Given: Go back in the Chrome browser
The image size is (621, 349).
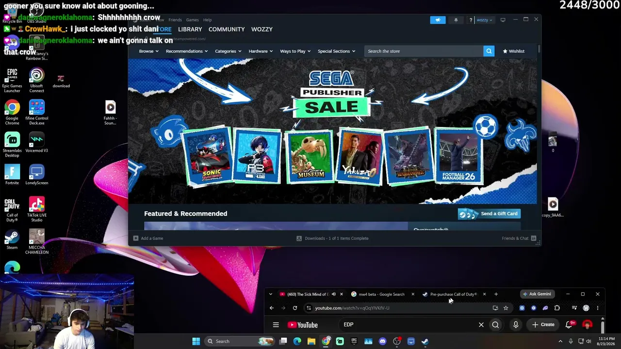Looking at the screenshot, I should (272, 308).
